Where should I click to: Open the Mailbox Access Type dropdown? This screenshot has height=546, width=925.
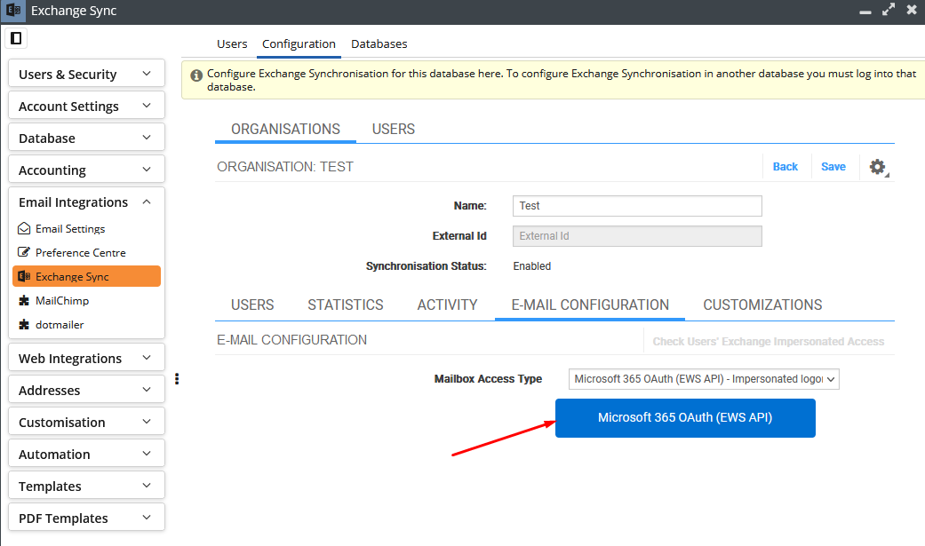(x=704, y=379)
